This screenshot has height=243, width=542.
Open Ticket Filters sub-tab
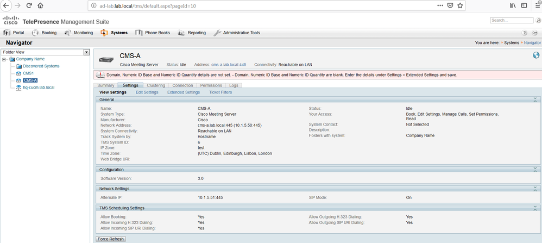(x=220, y=92)
